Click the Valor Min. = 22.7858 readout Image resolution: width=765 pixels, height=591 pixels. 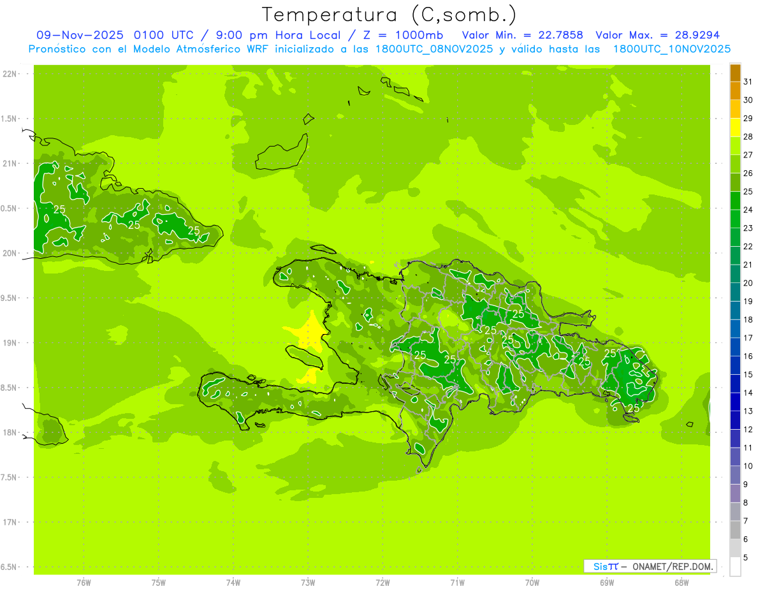[x=522, y=35]
